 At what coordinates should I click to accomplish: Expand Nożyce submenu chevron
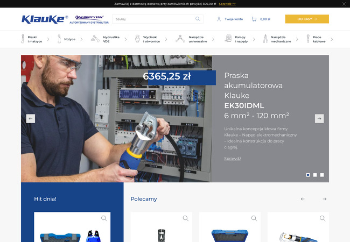coord(81,39)
